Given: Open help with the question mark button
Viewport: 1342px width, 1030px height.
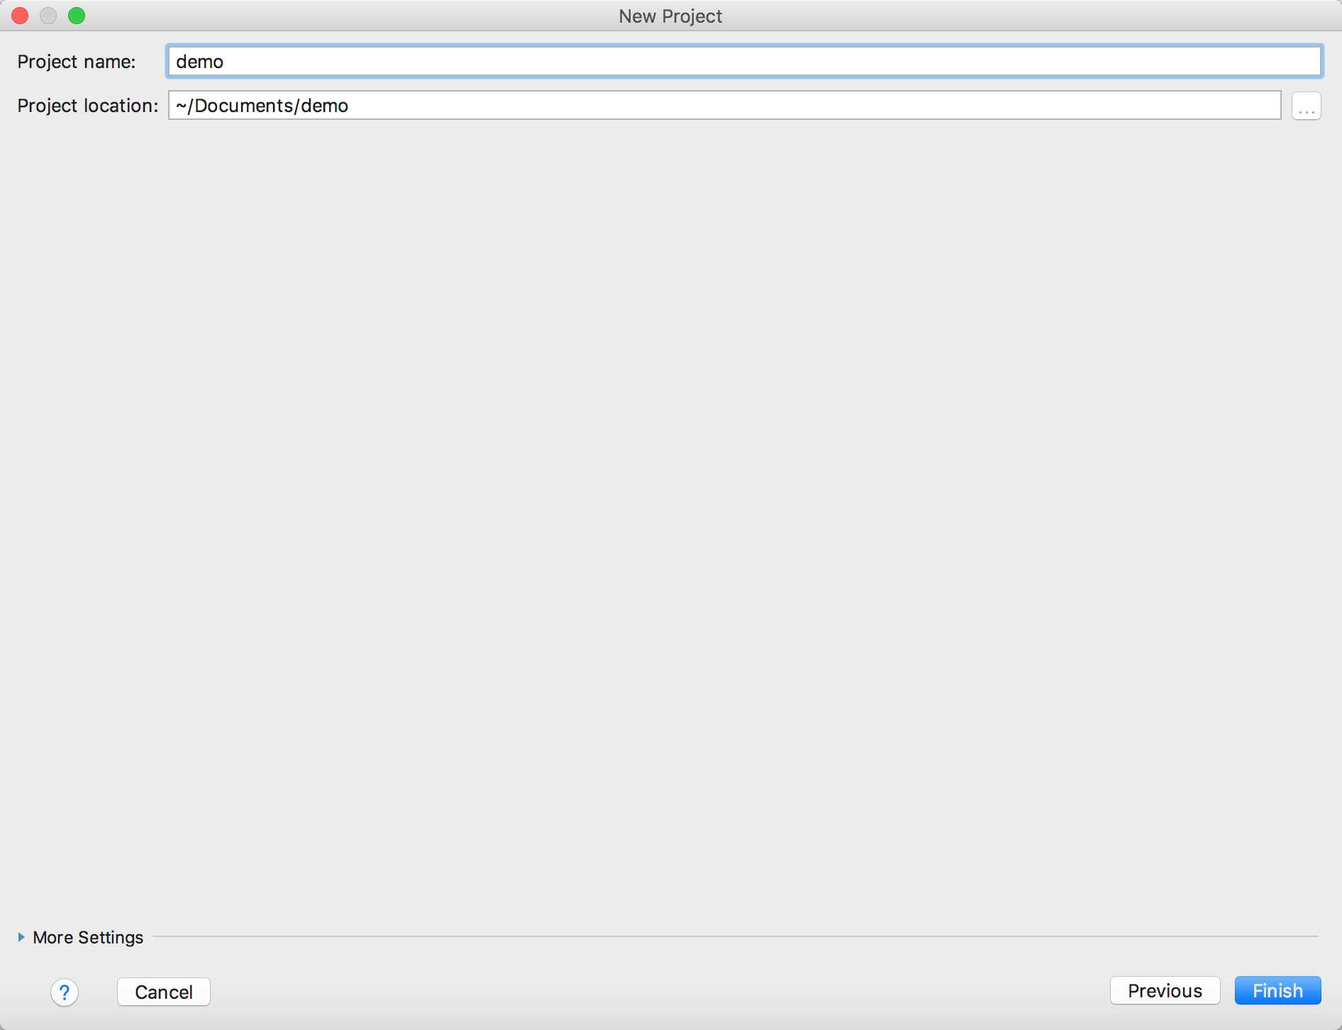Looking at the screenshot, I should pos(65,992).
